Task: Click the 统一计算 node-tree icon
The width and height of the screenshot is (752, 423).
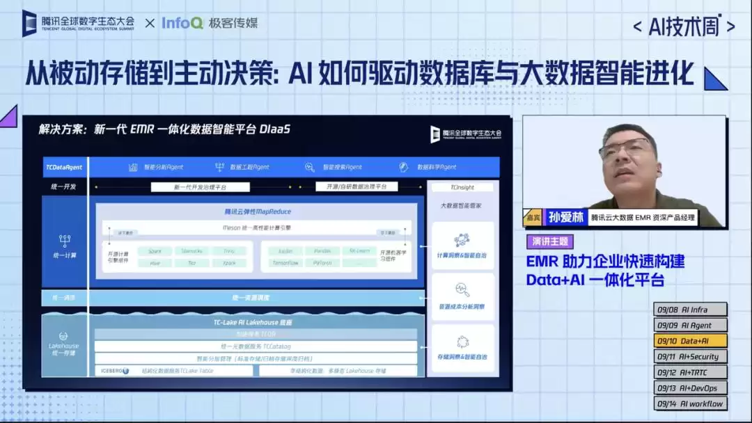Action: (x=65, y=241)
